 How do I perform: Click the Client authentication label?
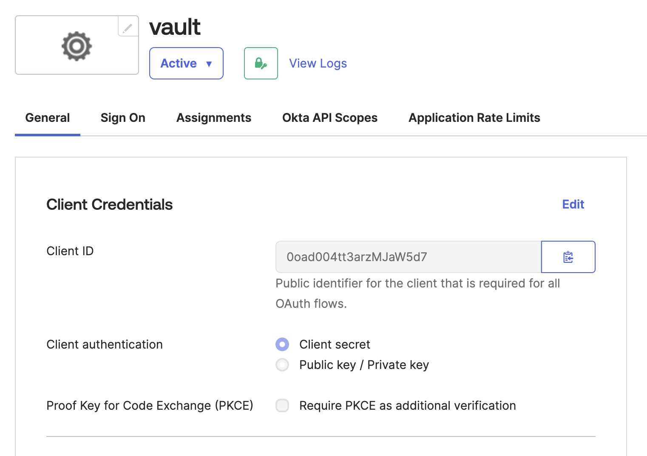click(x=105, y=344)
